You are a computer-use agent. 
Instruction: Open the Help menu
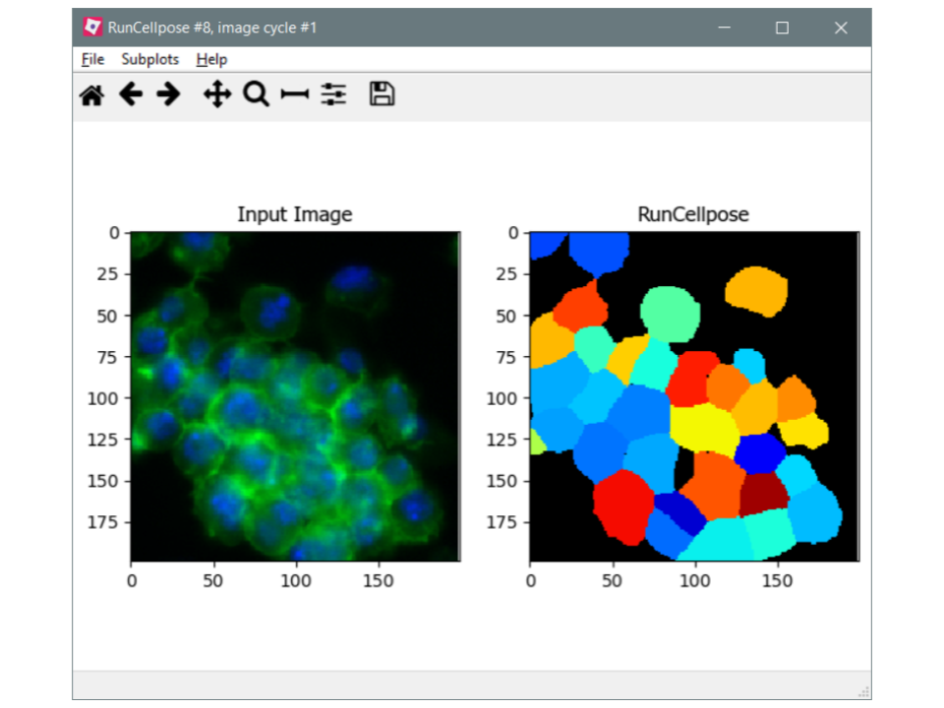point(211,59)
